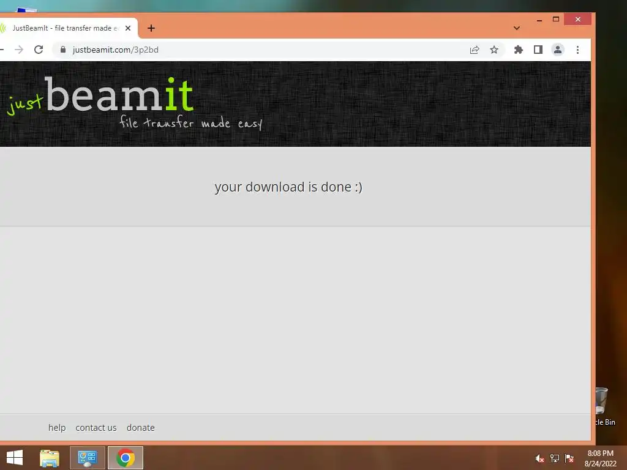Close the Chrome window
627x470 pixels.
(x=578, y=19)
